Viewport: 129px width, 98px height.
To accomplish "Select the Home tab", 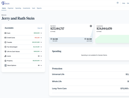I will point(4,8).
